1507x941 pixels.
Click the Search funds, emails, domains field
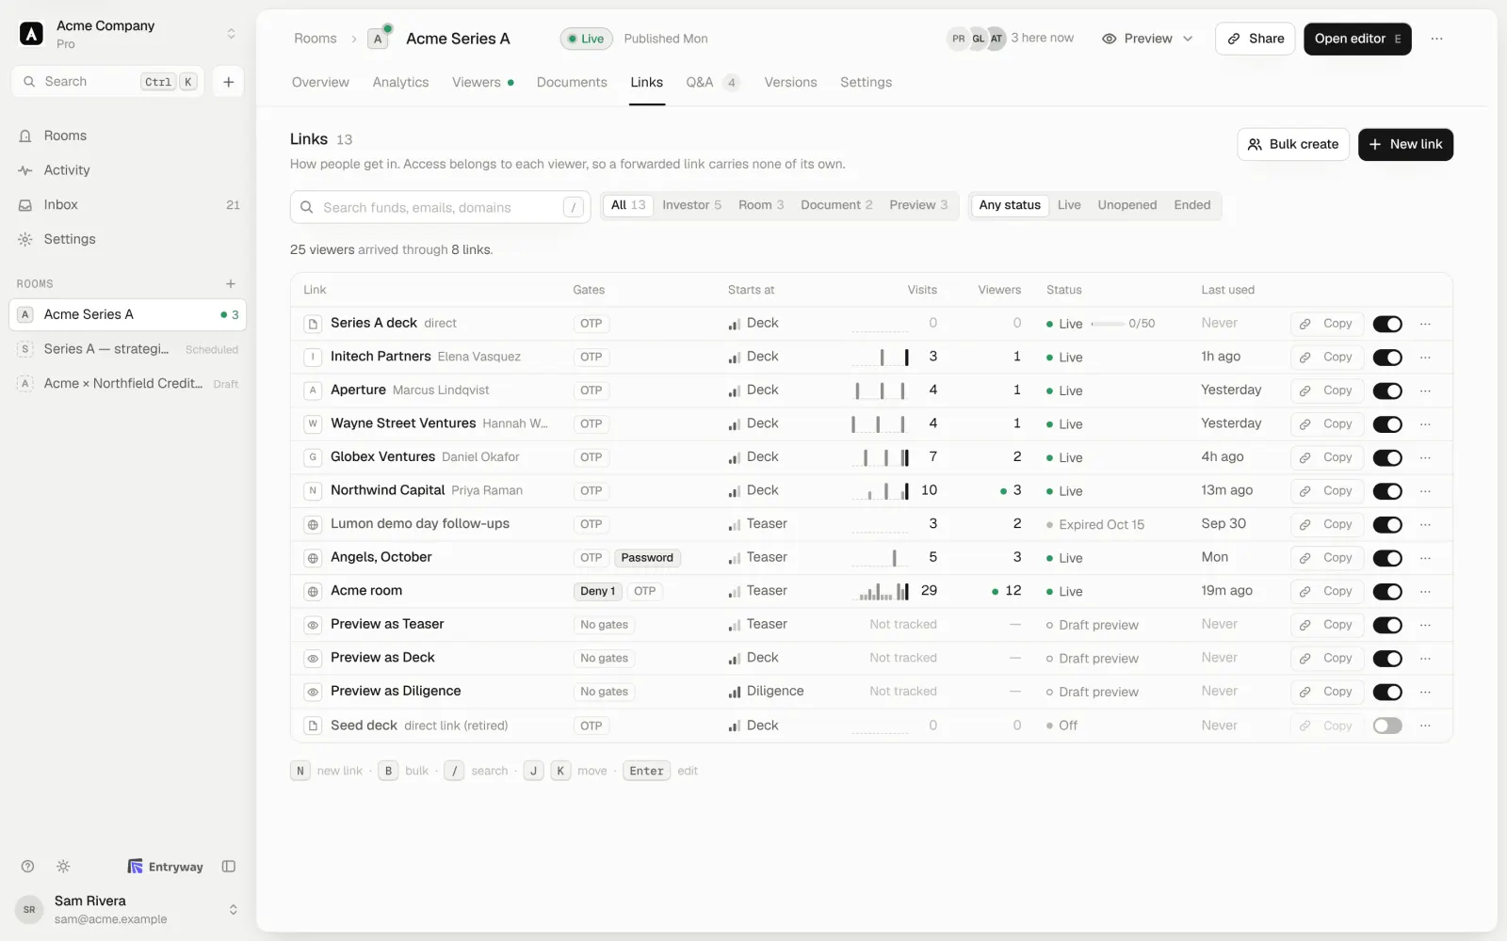click(440, 207)
